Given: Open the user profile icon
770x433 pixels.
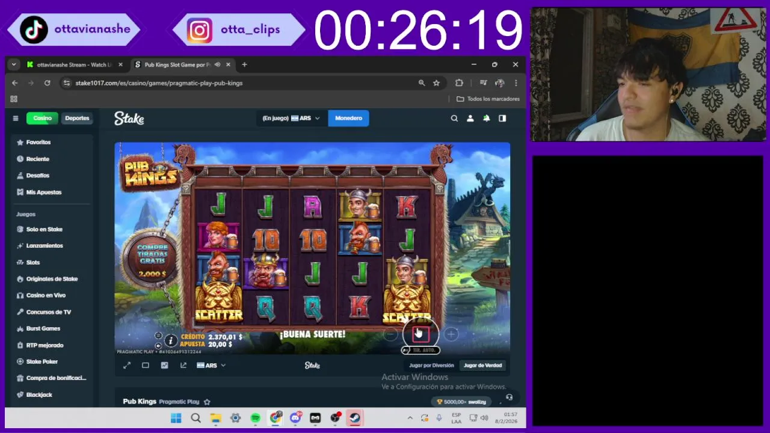Looking at the screenshot, I should pos(470,118).
